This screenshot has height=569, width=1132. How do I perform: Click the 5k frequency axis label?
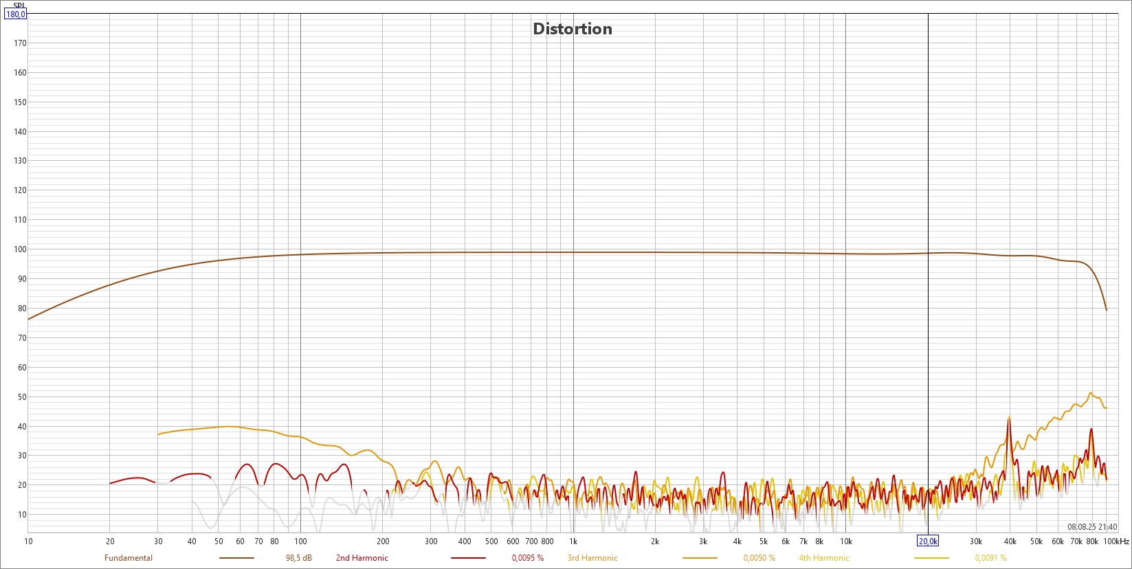coord(764,542)
